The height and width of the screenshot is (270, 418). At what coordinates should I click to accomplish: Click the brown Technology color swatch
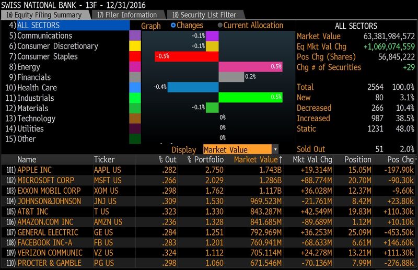135,119
